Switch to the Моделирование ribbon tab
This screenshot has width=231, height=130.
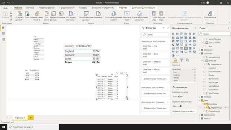click(47, 8)
